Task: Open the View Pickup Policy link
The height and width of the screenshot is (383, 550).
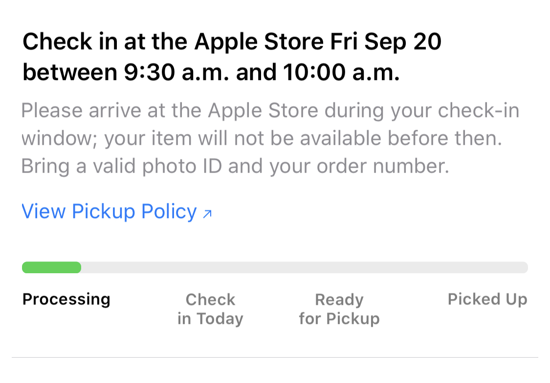Action: pyautogui.click(x=109, y=212)
